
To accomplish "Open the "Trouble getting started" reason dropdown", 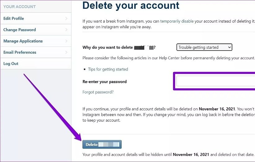I will 204,47.
